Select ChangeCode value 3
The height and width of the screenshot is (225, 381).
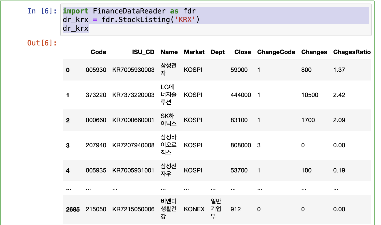(259, 145)
